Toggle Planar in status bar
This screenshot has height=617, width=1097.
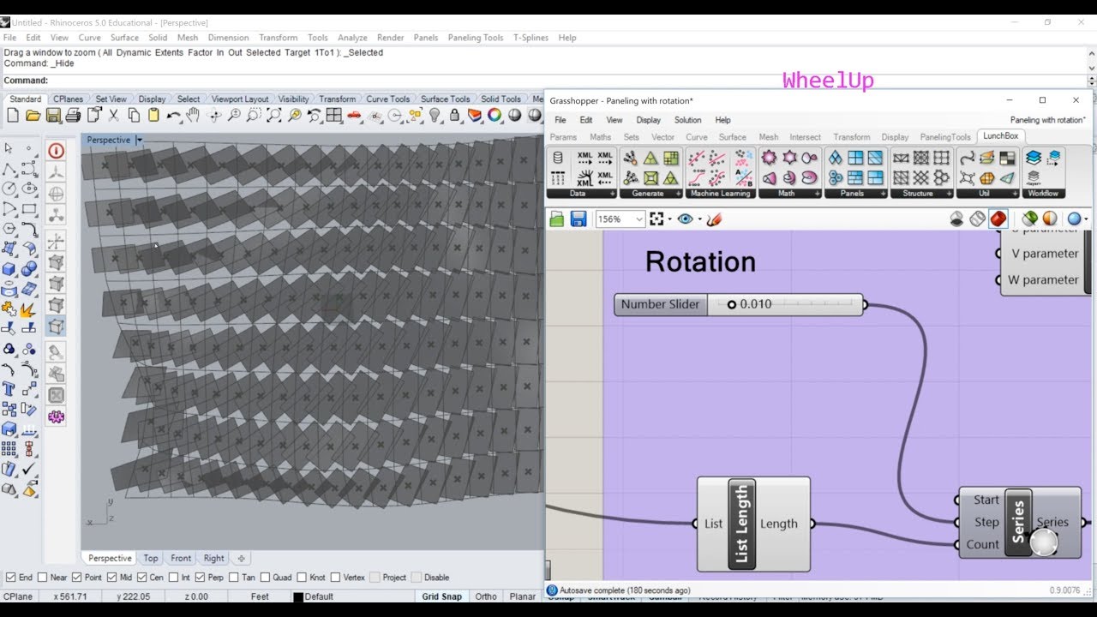(x=523, y=596)
